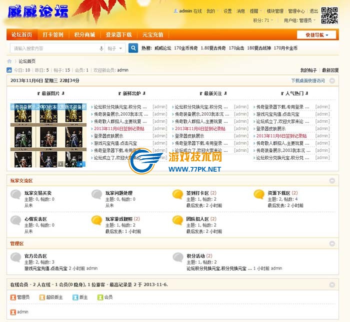
Task: Click the gray bubble icon for 官方公告区
Action: pyautogui.click(x=15, y=257)
